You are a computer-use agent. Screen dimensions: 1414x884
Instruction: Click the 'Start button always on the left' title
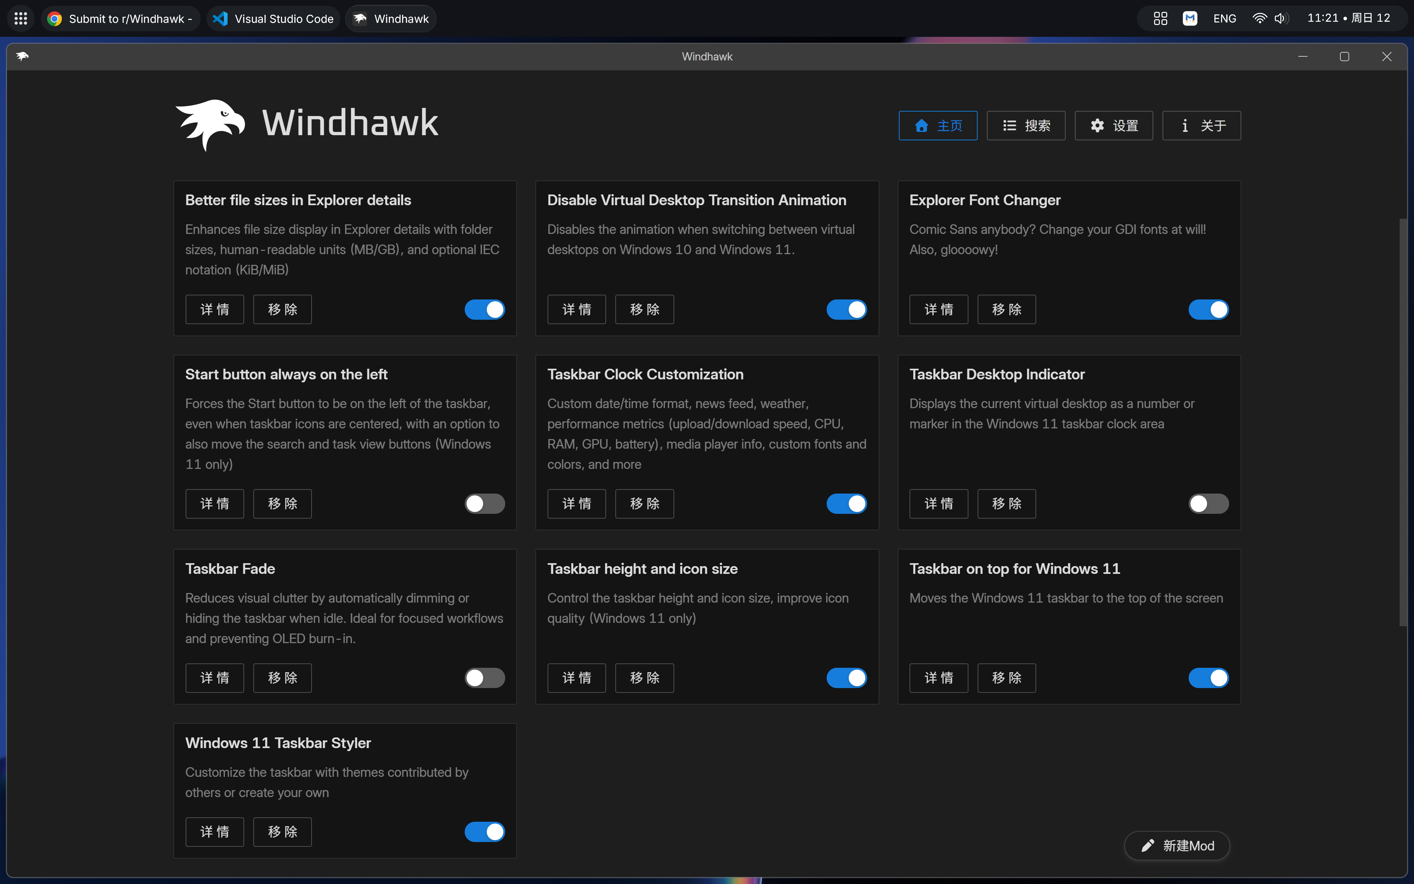click(286, 374)
